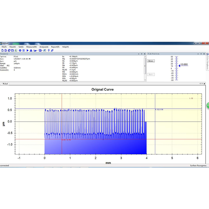Viewport: 209px width, 209px height.
Task: Click the crossed-circle icon at toolbar end
Action: pyautogui.click(x=52, y=50)
